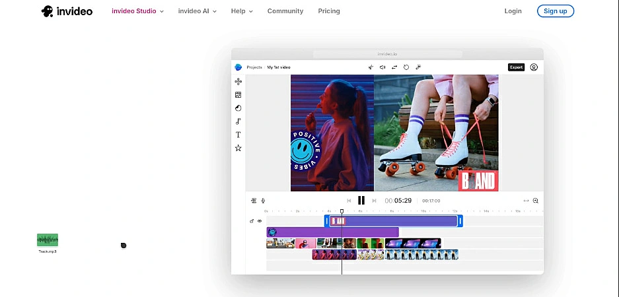Screen dimensions: 619x297
Task: Click the Track.mp3 audio file thumbnail
Action: pos(48,240)
